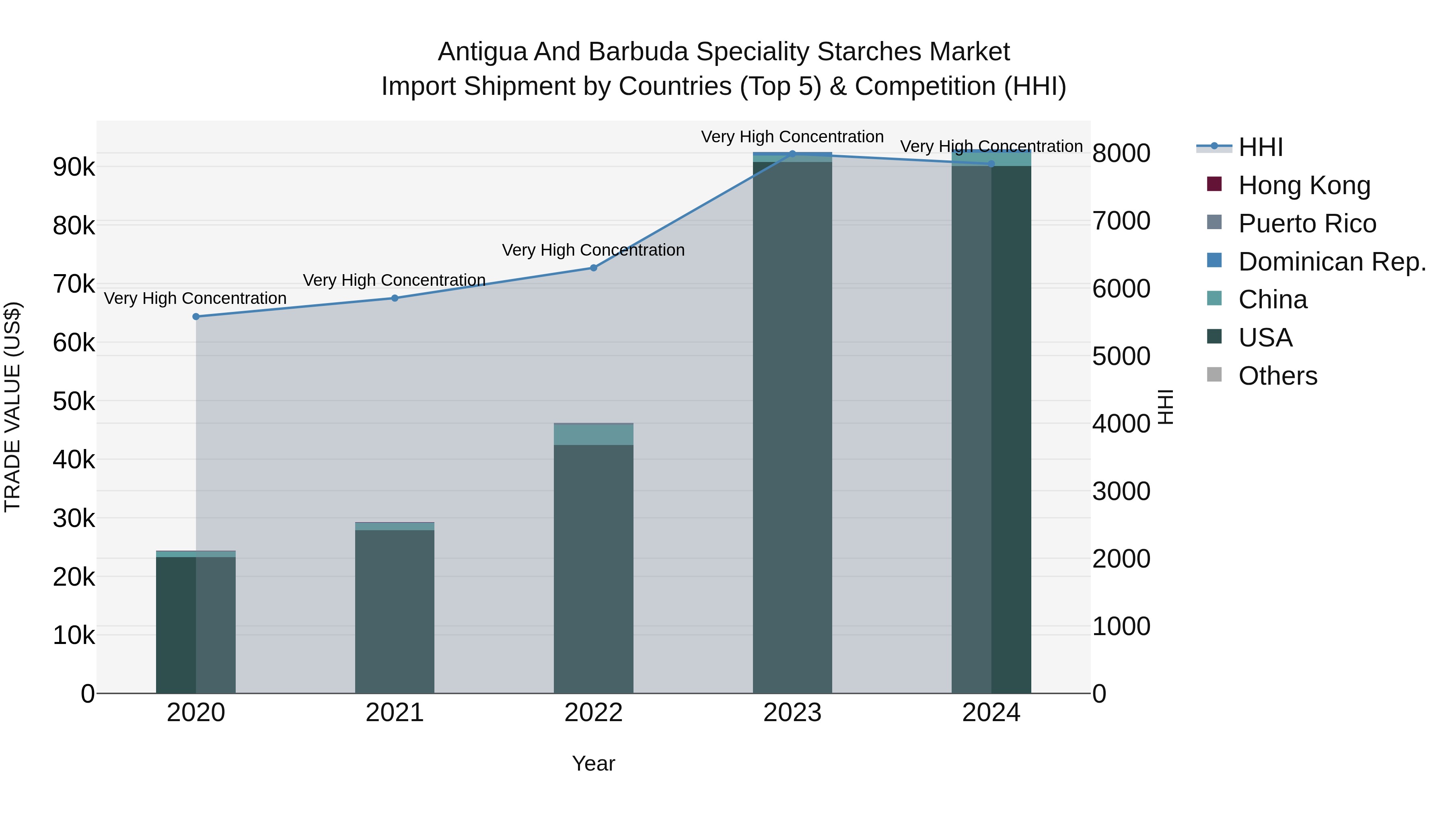1448x814 pixels.
Task: Click the chart title text
Action: [724, 69]
